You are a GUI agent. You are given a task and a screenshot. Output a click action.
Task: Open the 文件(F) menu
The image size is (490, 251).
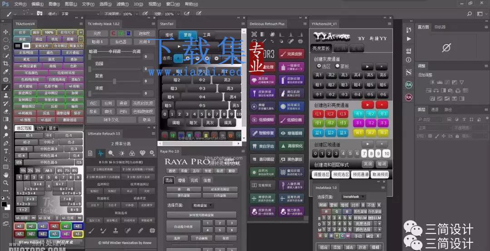[x=20, y=4]
